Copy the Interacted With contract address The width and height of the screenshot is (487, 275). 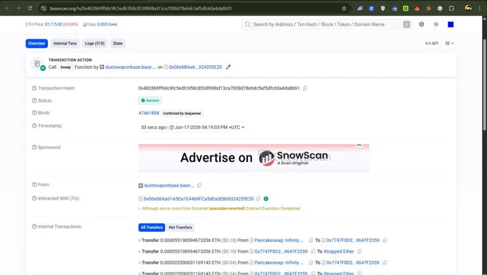258,198
